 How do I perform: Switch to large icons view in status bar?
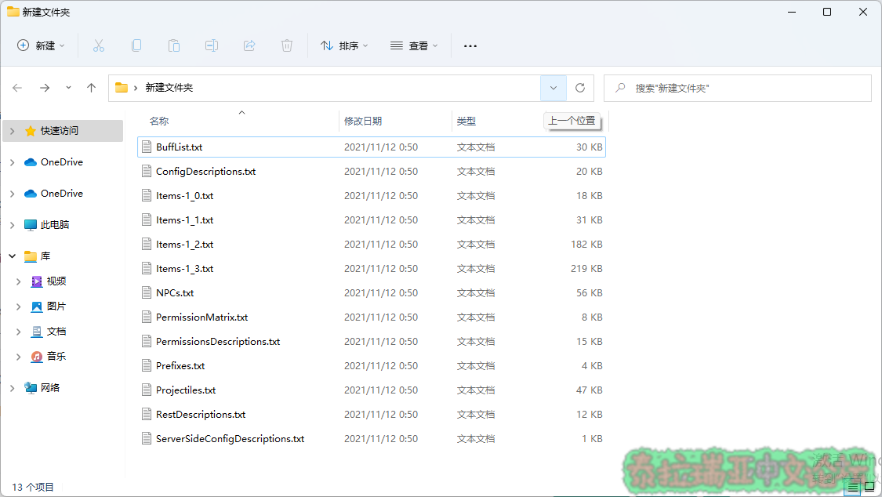click(x=869, y=487)
